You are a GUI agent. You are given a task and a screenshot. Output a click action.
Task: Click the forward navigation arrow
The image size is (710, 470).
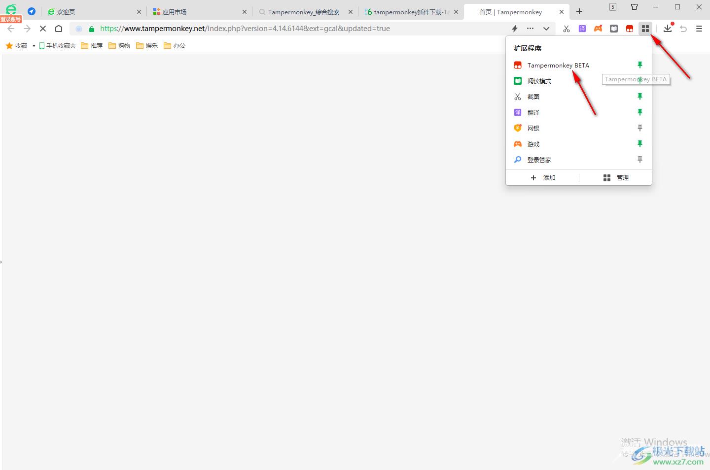coord(27,29)
